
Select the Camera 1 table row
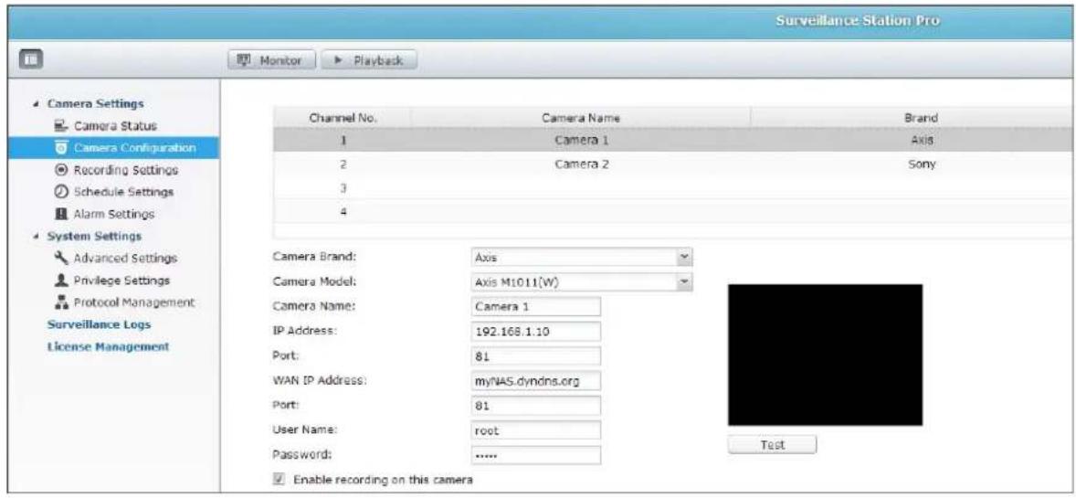pyautogui.click(x=675, y=141)
